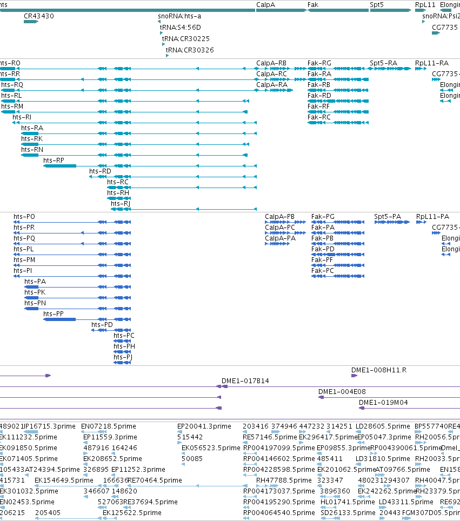Click hts-RQ transcript label

pyautogui.click(x=12, y=85)
